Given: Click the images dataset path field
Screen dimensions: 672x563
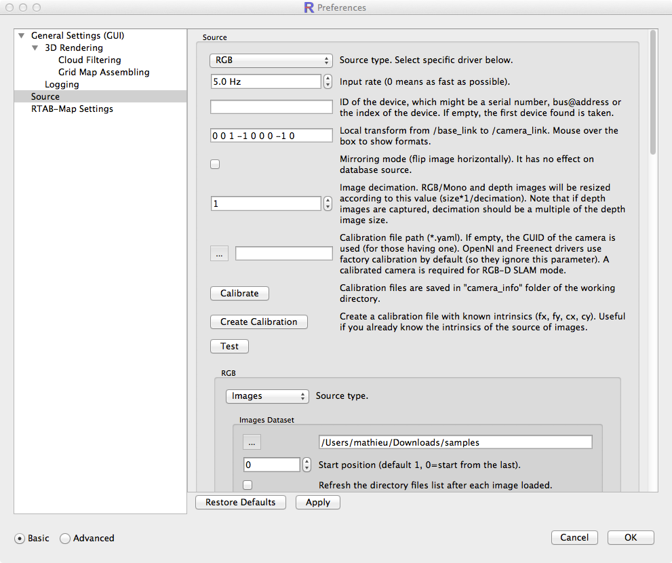Looking at the screenshot, I should tap(456, 442).
